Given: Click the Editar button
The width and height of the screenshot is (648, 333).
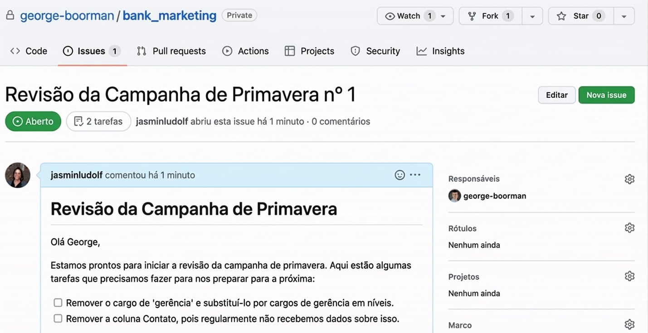Looking at the screenshot, I should [x=557, y=95].
